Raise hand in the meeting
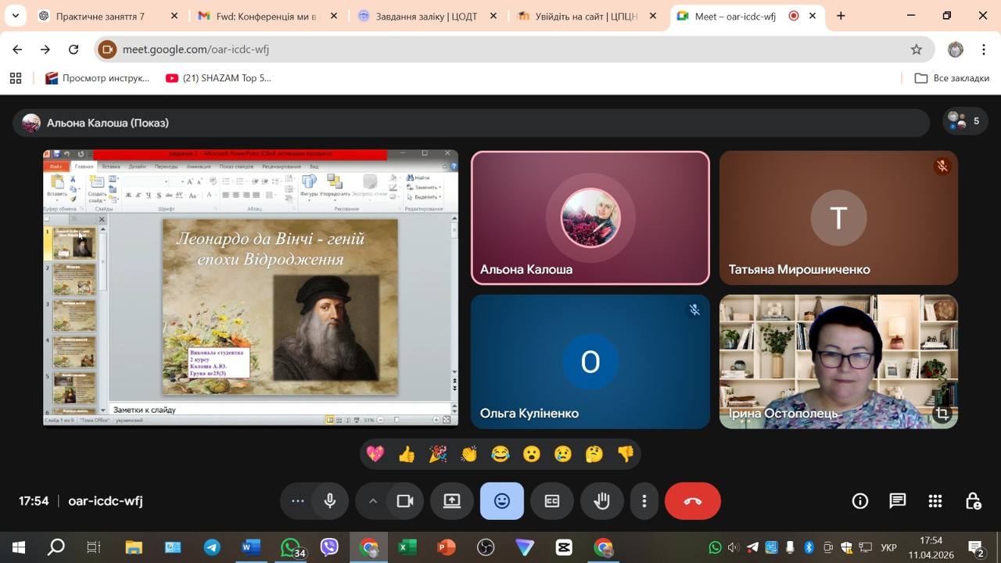The width and height of the screenshot is (1001, 563). (601, 501)
